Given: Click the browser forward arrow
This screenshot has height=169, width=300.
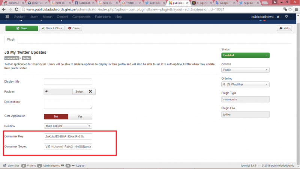Looking at the screenshot, I should click(x=10, y=9).
